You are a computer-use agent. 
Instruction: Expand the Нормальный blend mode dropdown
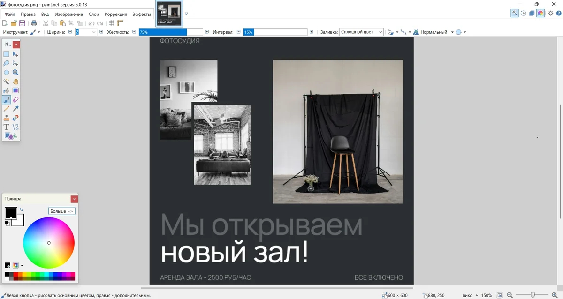[437, 32]
